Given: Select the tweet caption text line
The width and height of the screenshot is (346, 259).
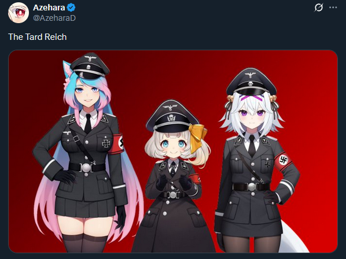Looking at the screenshot, I should coord(37,37).
